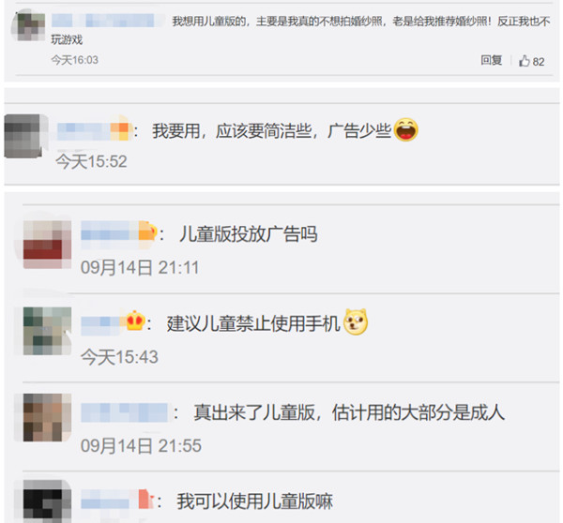Click the red crown badge icon

tap(135, 321)
